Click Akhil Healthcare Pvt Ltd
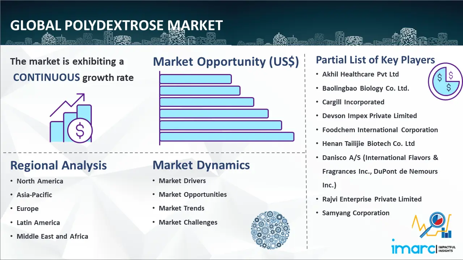This screenshot has height=260, width=463. [360, 74]
